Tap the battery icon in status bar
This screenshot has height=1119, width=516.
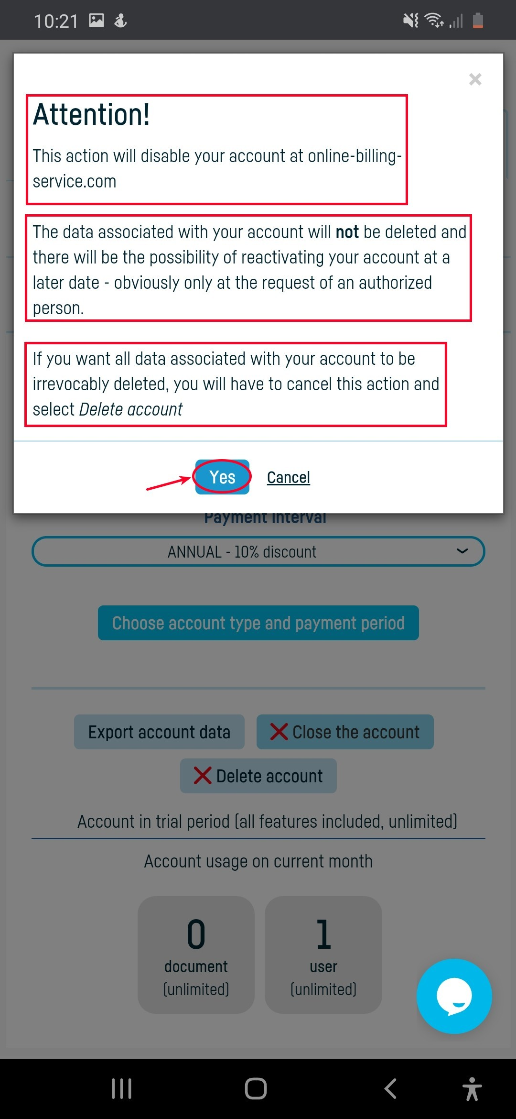[x=478, y=21]
